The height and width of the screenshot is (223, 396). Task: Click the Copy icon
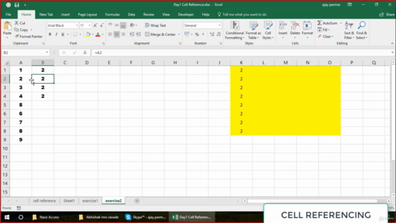pyautogui.click(x=17, y=30)
